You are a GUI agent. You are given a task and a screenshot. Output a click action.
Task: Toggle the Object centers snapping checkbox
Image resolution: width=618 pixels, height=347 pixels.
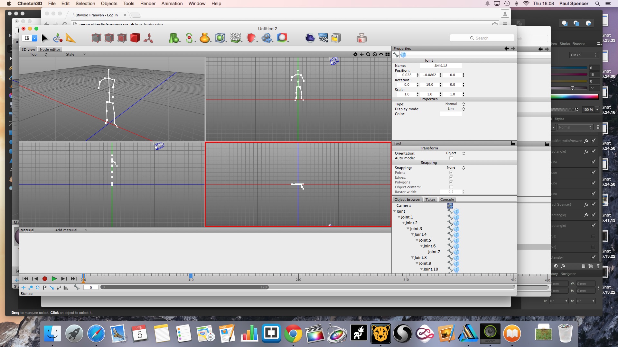point(451,187)
